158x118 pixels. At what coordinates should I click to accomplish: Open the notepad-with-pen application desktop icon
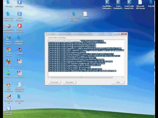[x=9, y=99]
